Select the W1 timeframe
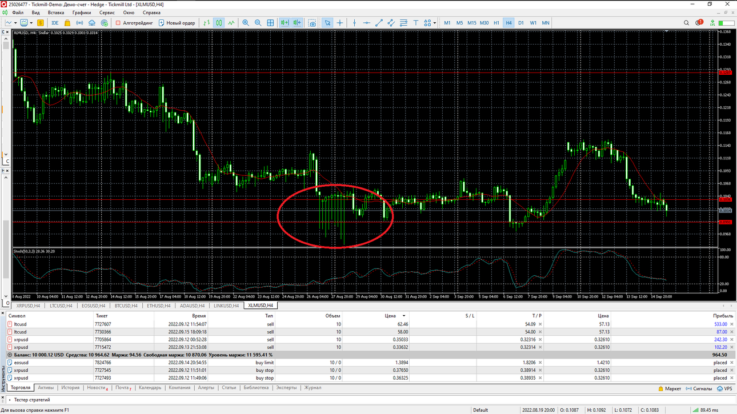 533,23
